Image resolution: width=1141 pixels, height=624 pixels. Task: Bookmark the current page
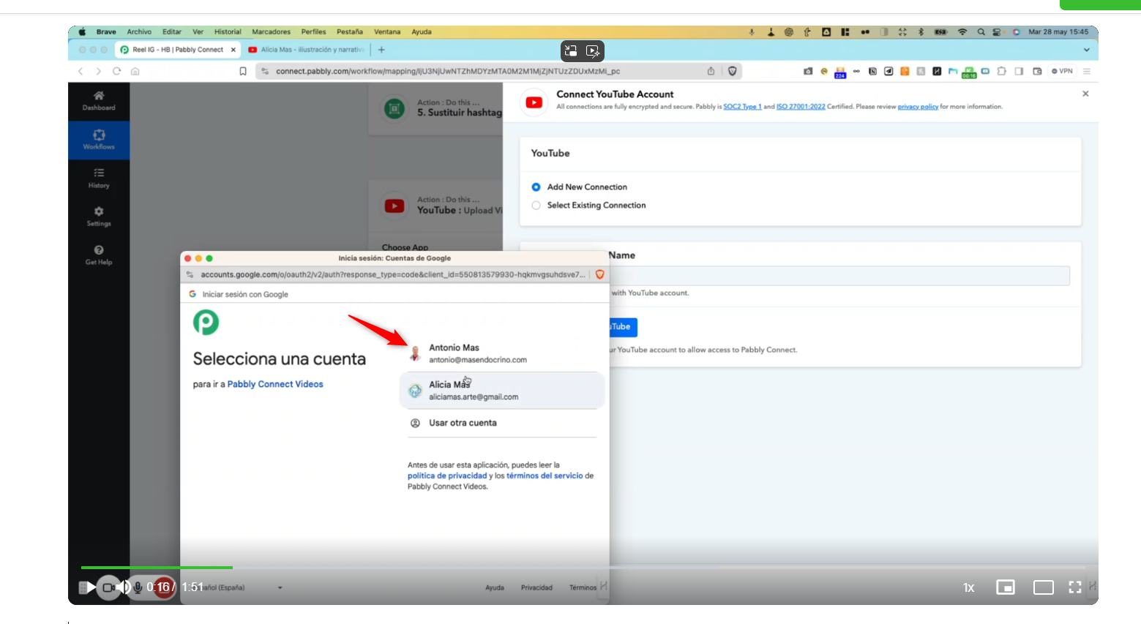click(243, 71)
